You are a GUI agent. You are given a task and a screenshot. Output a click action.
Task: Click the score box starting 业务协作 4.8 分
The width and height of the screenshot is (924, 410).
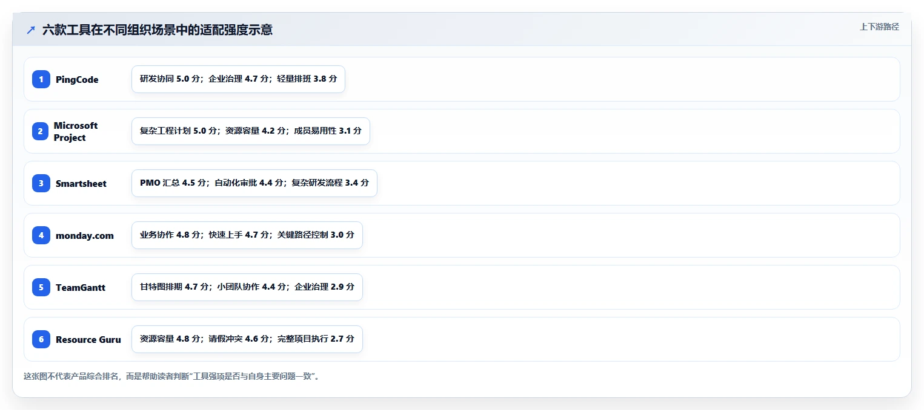247,235
